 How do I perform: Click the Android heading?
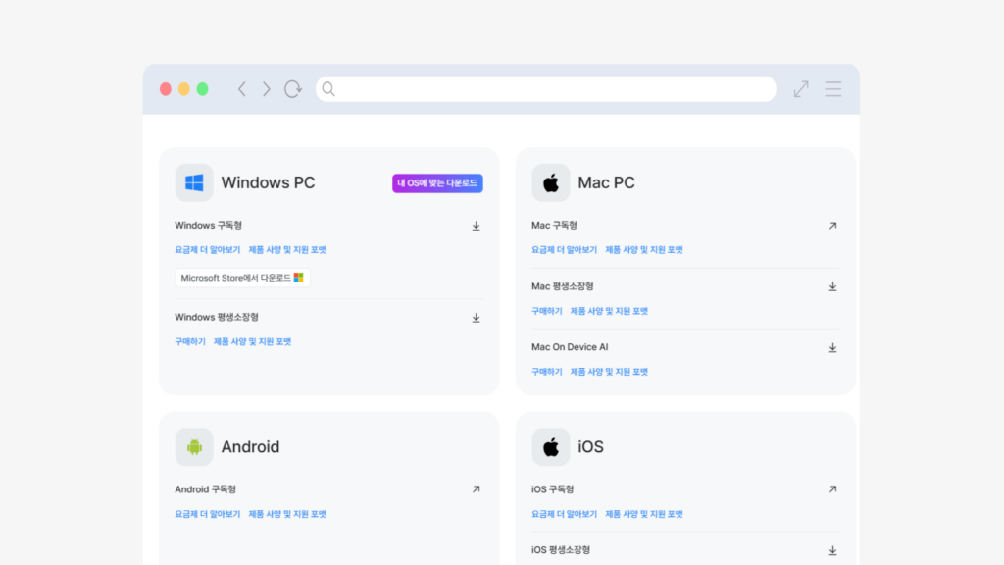(250, 446)
